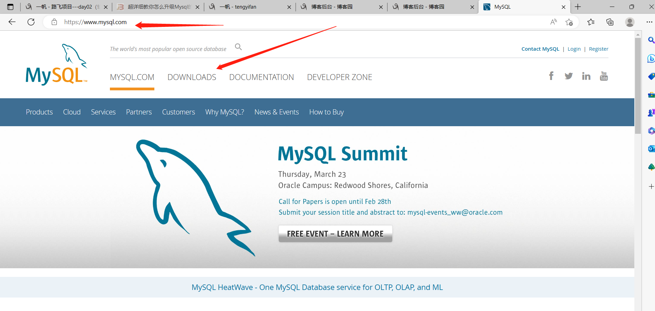Open the Customers menu item

(178, 112)
